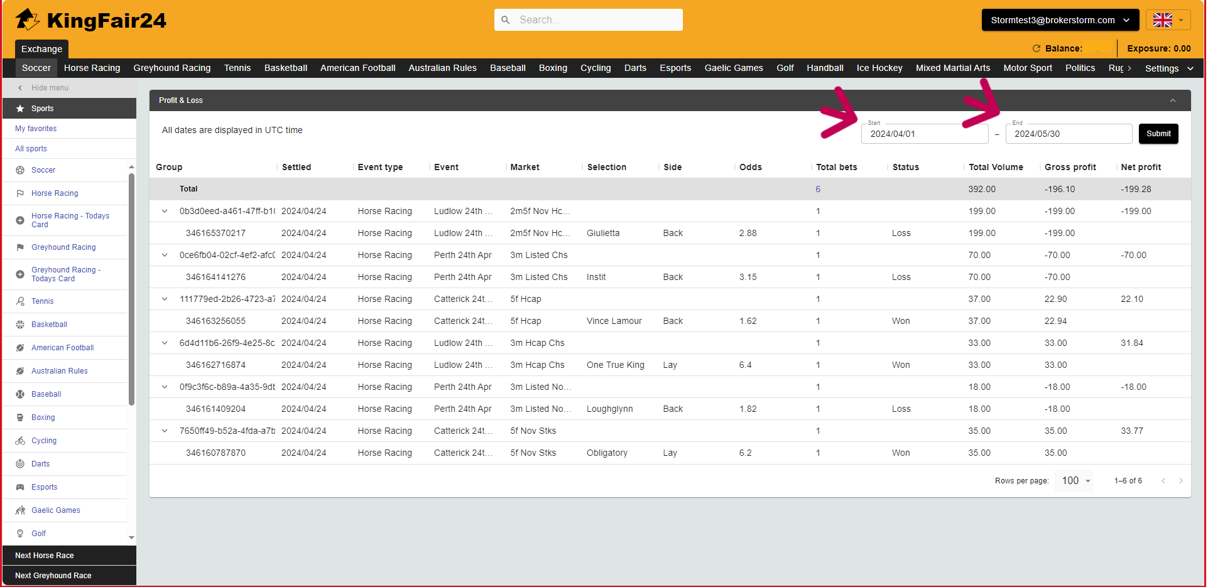Collapse group row 111779ed-2b26-4723

click(x=165, y=299)
